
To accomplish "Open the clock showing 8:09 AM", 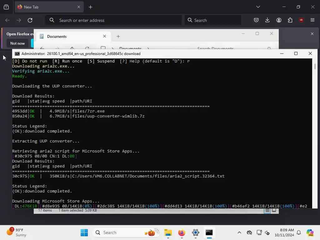I will tap(284, 232).
